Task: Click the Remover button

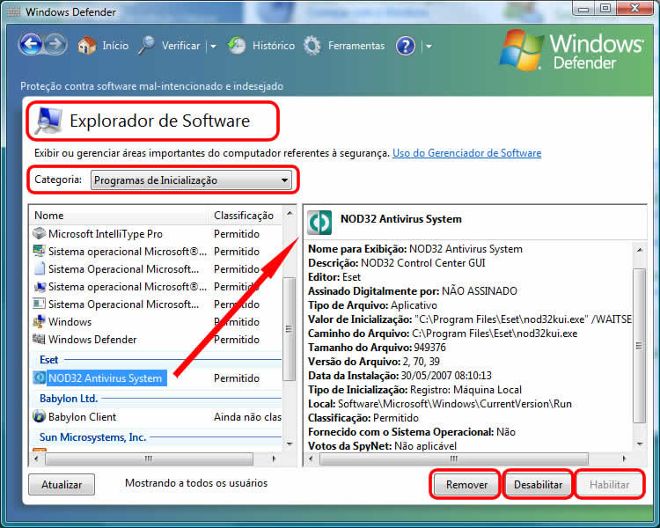Action: pyautogui.click(x=466, y=485)
